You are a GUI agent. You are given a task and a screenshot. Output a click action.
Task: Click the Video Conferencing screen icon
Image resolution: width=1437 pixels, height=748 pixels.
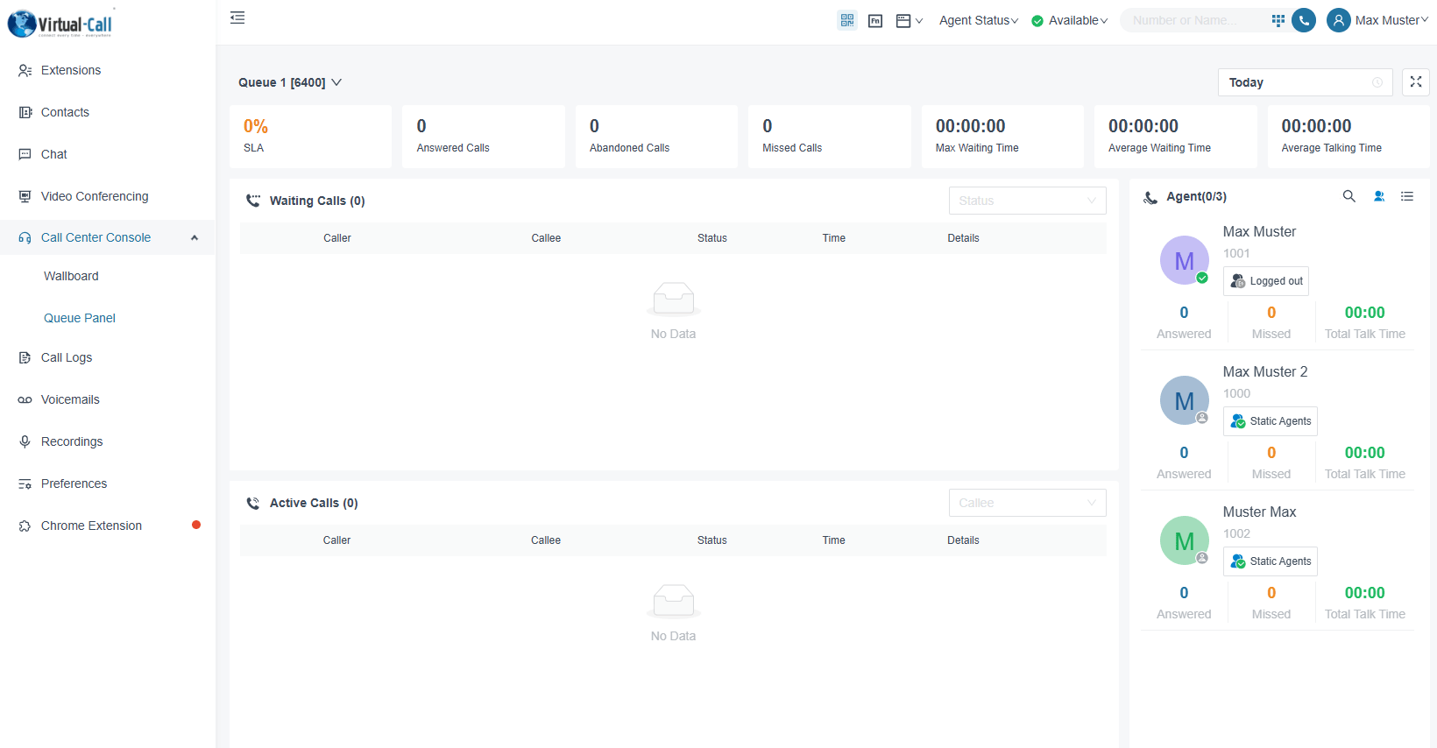(25, 196)
